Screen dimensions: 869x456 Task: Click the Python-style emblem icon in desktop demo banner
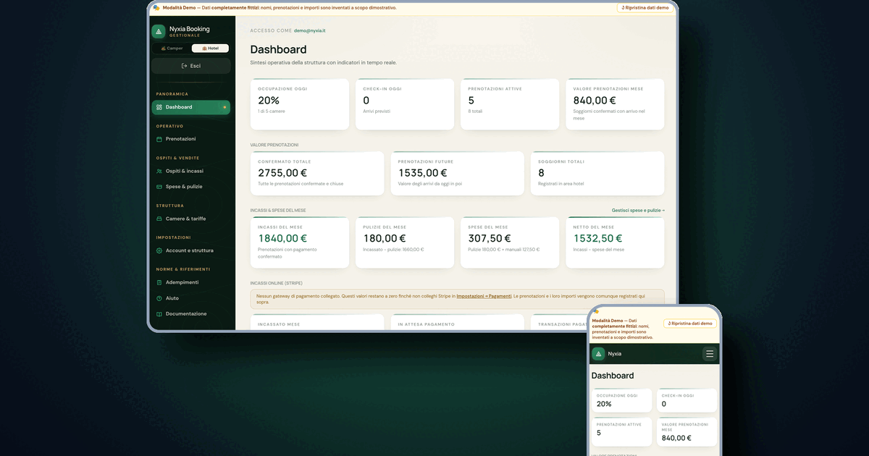(156, 7)
